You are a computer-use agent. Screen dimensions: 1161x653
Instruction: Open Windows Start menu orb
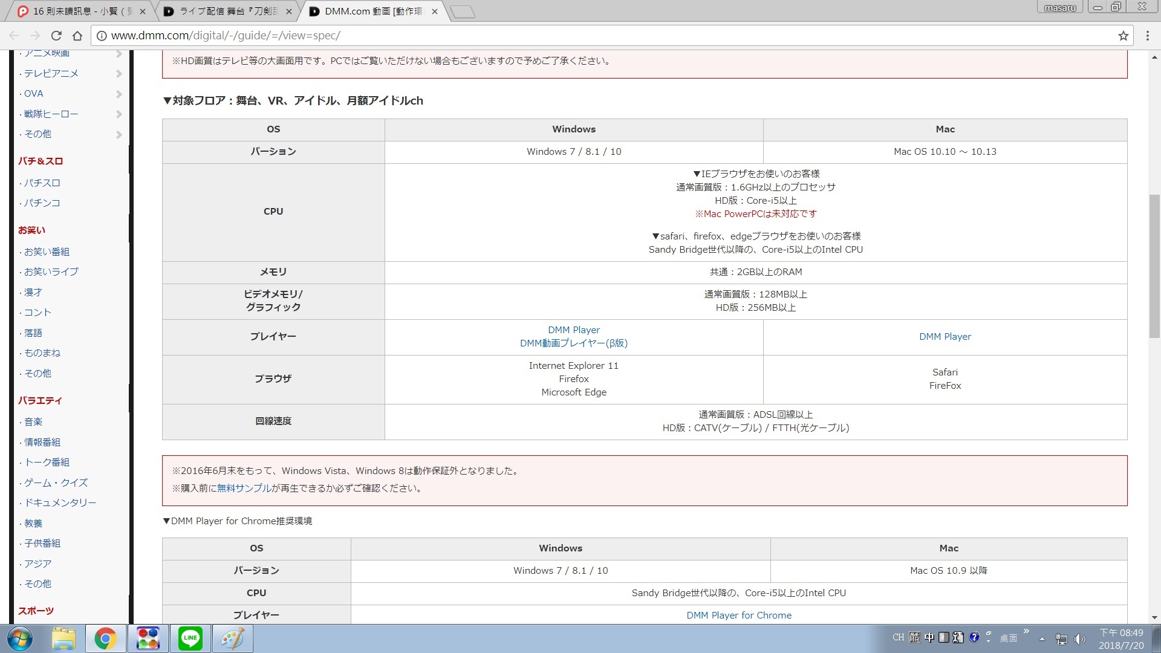coord(20,638)
